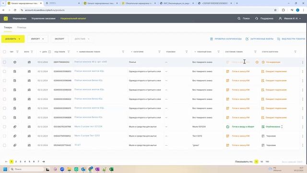Screen dimensions: 307x173
Task: Sort by Дата column header
Action: tap(43, 52)
